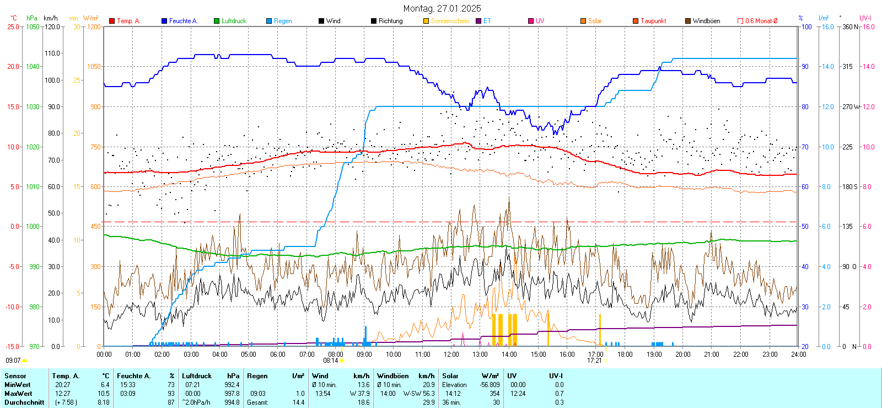
Task: Select the Sensor header in the table
Action: coord(15,376)
